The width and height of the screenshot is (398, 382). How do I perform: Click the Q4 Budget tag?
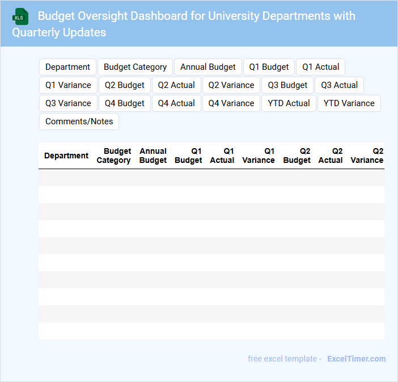tap(124, 103)
